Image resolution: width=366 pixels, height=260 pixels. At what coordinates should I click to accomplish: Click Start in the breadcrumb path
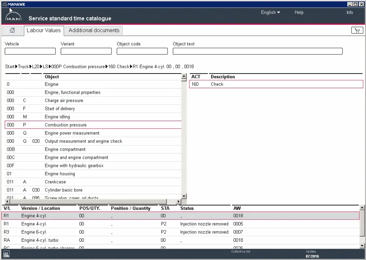pyautogui.click(x=10, y=67)
